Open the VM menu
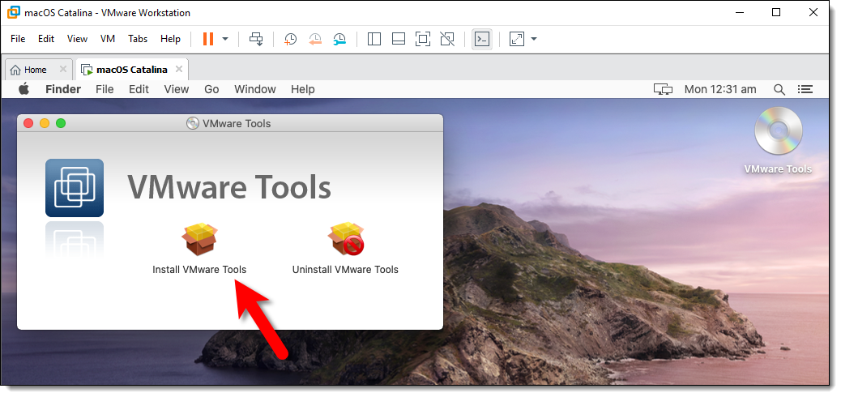 coord(108,39)
